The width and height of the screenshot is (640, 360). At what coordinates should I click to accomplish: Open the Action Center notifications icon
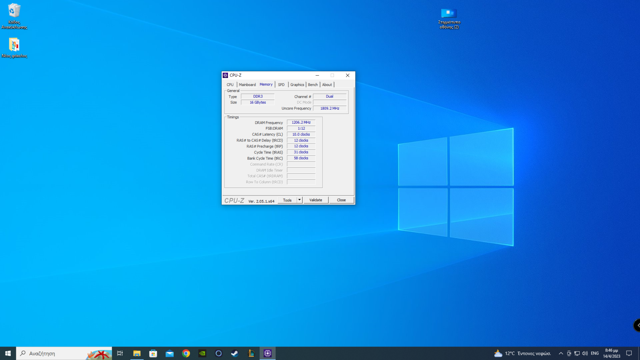(x=629, y=353)
